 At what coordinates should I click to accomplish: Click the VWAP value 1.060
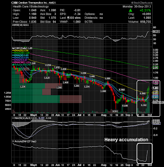(77, 22)
